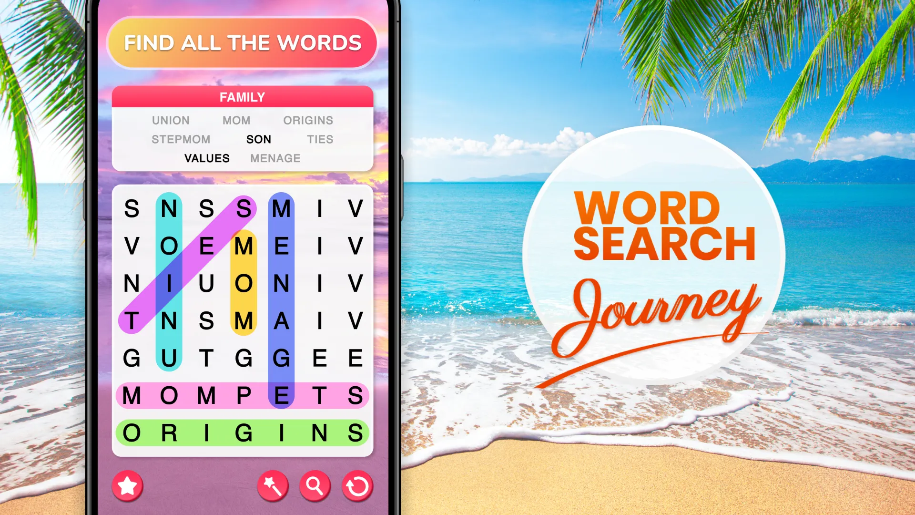This screenshot has width=915, height=515.
Task: Click the MOM word in word list
Action: coord(236,120)
